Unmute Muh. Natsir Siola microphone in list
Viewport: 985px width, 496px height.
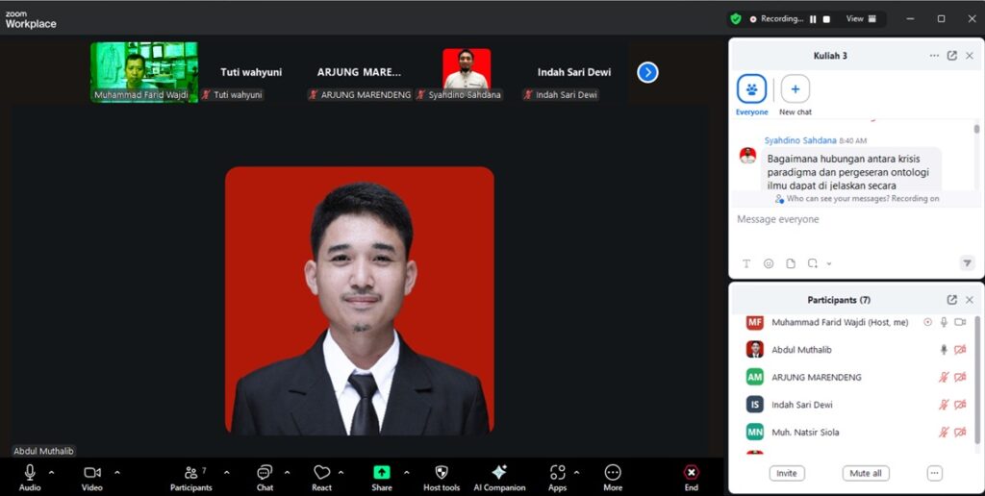point(944,432)
